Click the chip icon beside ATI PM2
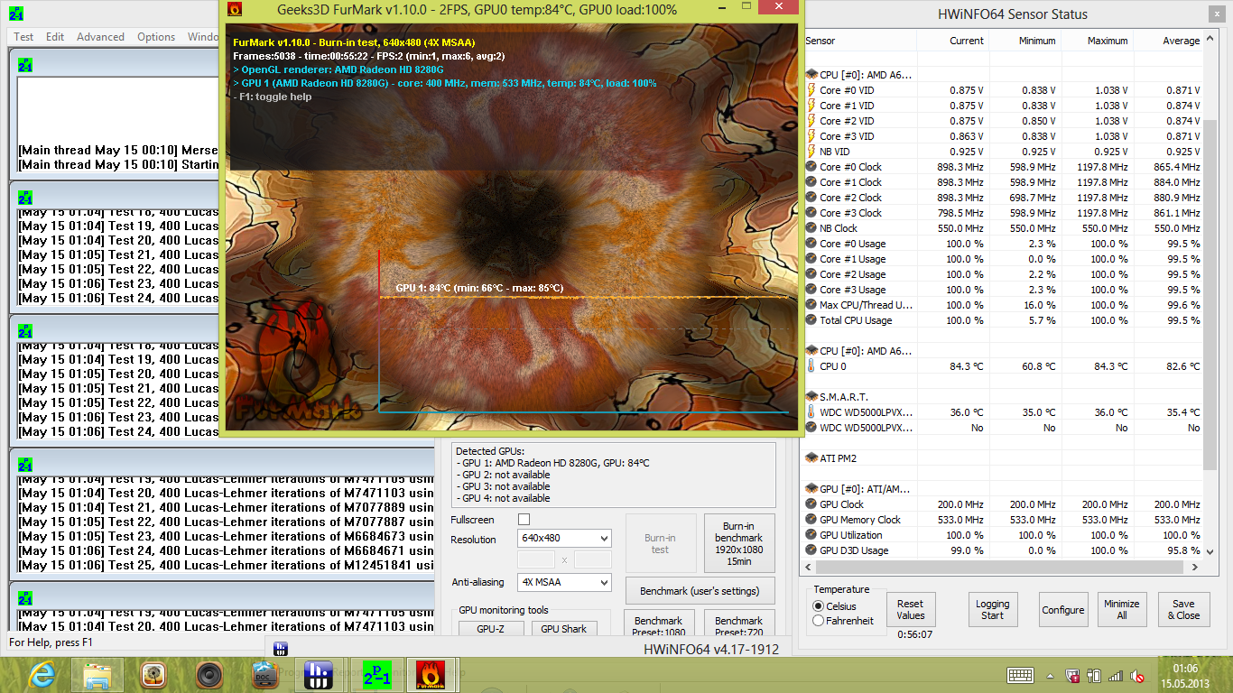This screenshot has height=693, width=1233. [811, 458]
